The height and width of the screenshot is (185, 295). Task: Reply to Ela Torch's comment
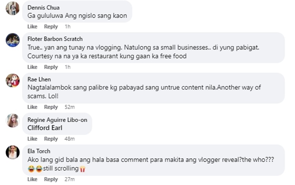tap(51, 180)
